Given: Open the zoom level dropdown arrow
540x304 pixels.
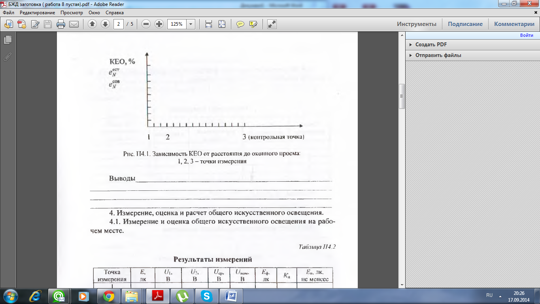Looking at the screenshot, I should [x=191, y=24].
